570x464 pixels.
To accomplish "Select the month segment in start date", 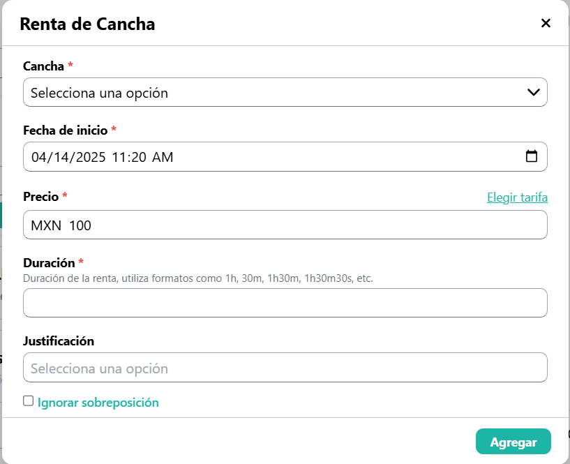I will pyautogui.click(x=38, y=157).
